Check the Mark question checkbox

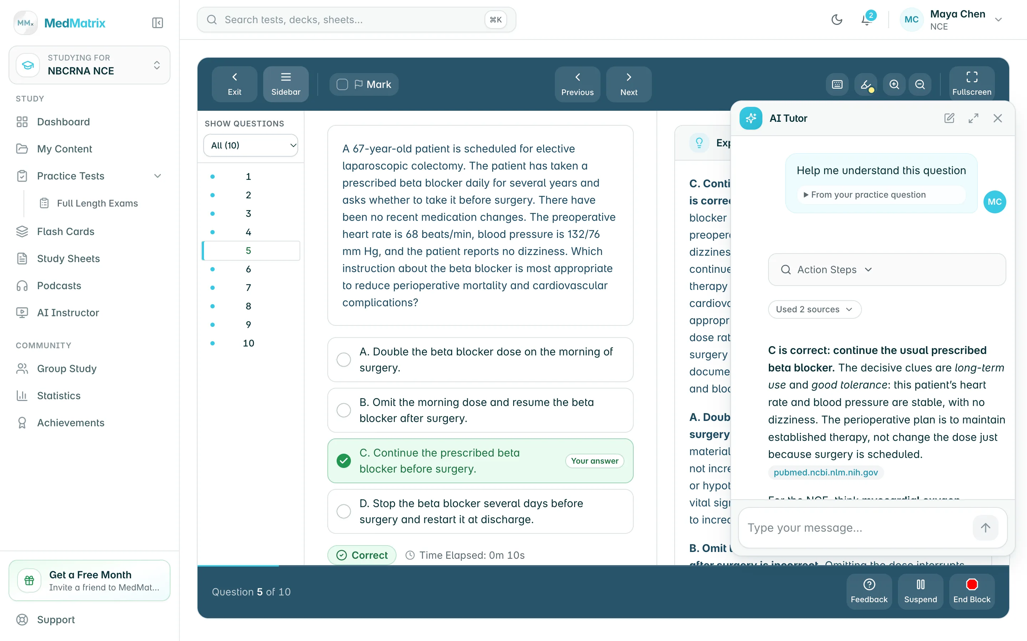pyautogui.click(x=342, y=84)
